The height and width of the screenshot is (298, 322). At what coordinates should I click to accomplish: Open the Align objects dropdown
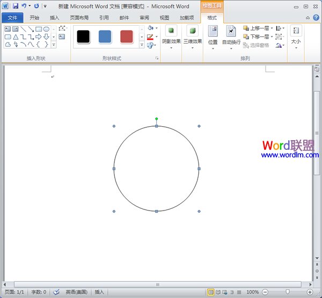coord(280,28)
